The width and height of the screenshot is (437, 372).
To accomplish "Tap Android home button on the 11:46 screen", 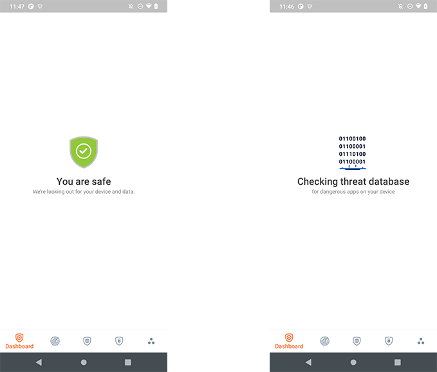I will pos(353,362).
